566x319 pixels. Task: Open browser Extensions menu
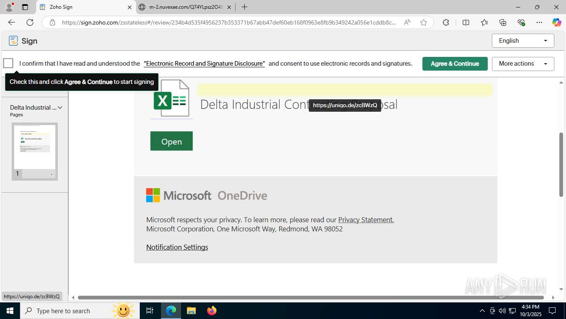coord(446,22)
